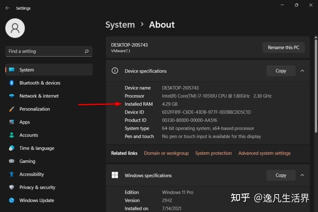The height and width of the screenshot is (212, 318).
Task: Collapse the Device specifications section
Action: [x=302, y=71]
